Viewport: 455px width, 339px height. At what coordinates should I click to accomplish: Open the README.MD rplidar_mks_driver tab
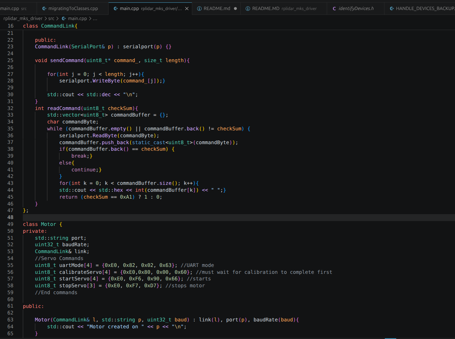[x=284, y=9]
